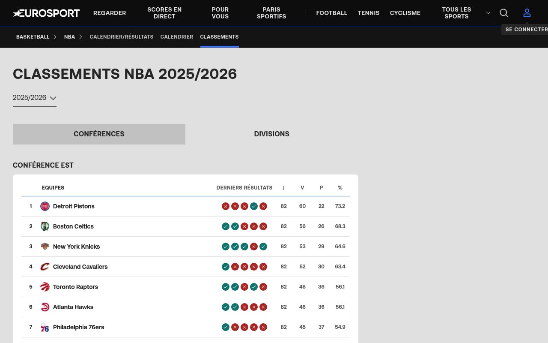The width and height of the screenshot is (548, 343).
Task: Open Calendrier/Résultats tab
Action: 122,37
